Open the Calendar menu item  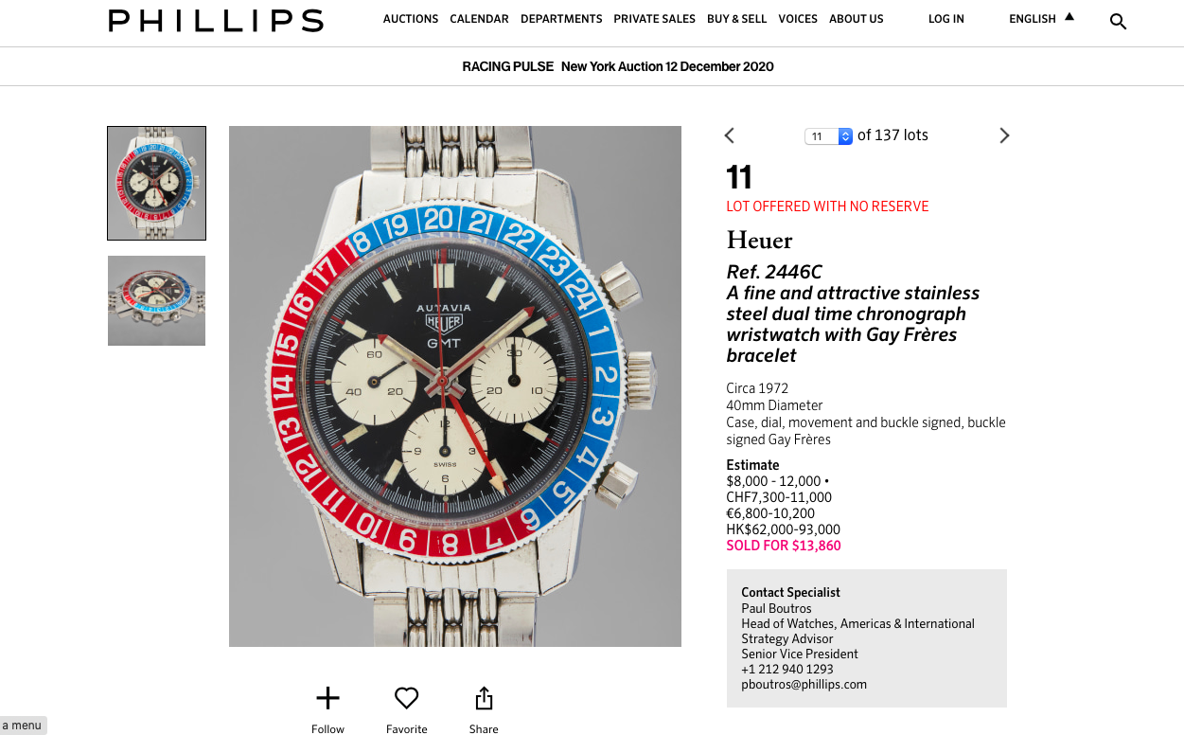[479, 19]
